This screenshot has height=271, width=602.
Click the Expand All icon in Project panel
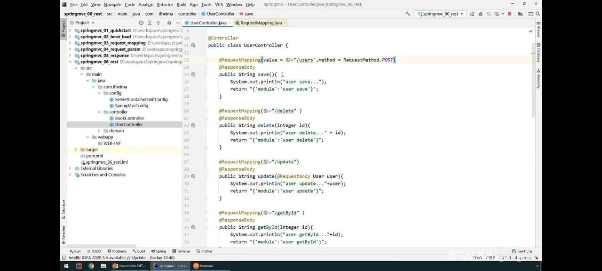click(150, 23)
